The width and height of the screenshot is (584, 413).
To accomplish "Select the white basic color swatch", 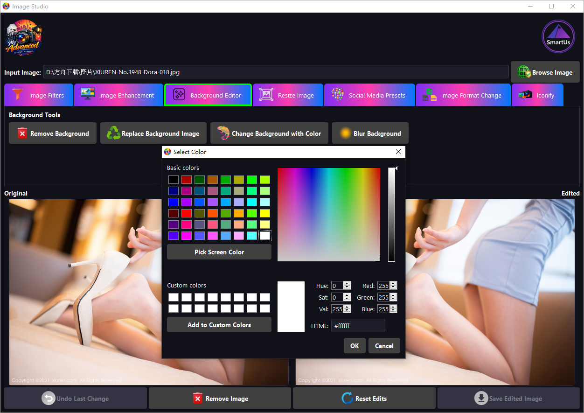I will tap(265, 236).
